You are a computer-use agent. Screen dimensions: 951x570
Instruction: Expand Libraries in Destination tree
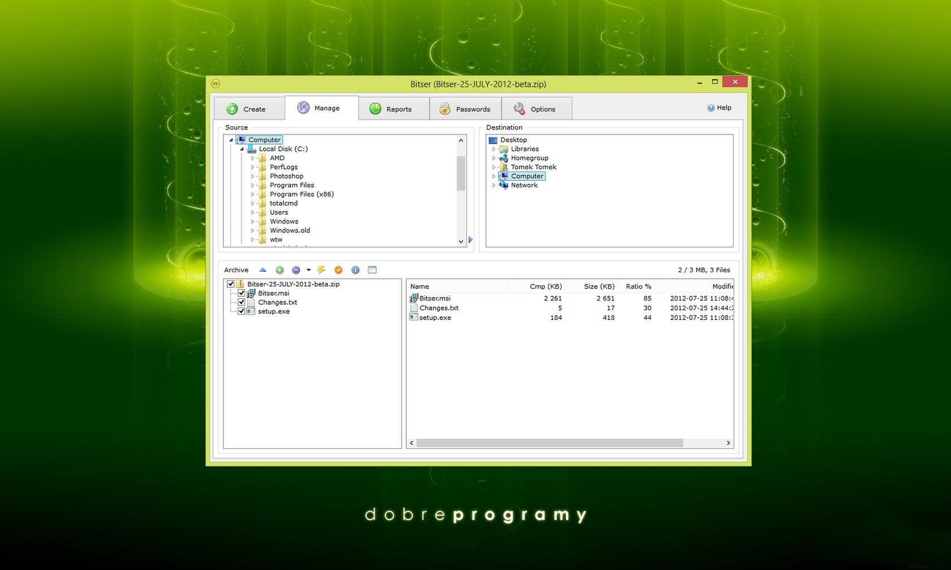[x=494, y=149]
